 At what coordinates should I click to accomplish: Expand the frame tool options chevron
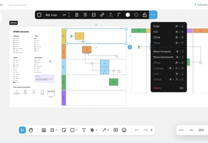click(x=57, y=130)
